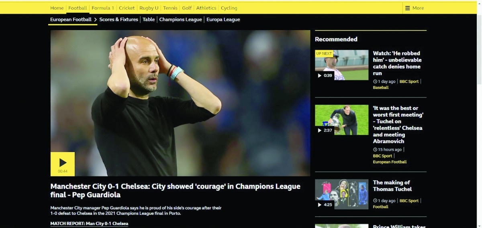Open the Table sub-navigation link
This screenshot has height=228, width=482.
pyautogui.click(x=149, y=19)
